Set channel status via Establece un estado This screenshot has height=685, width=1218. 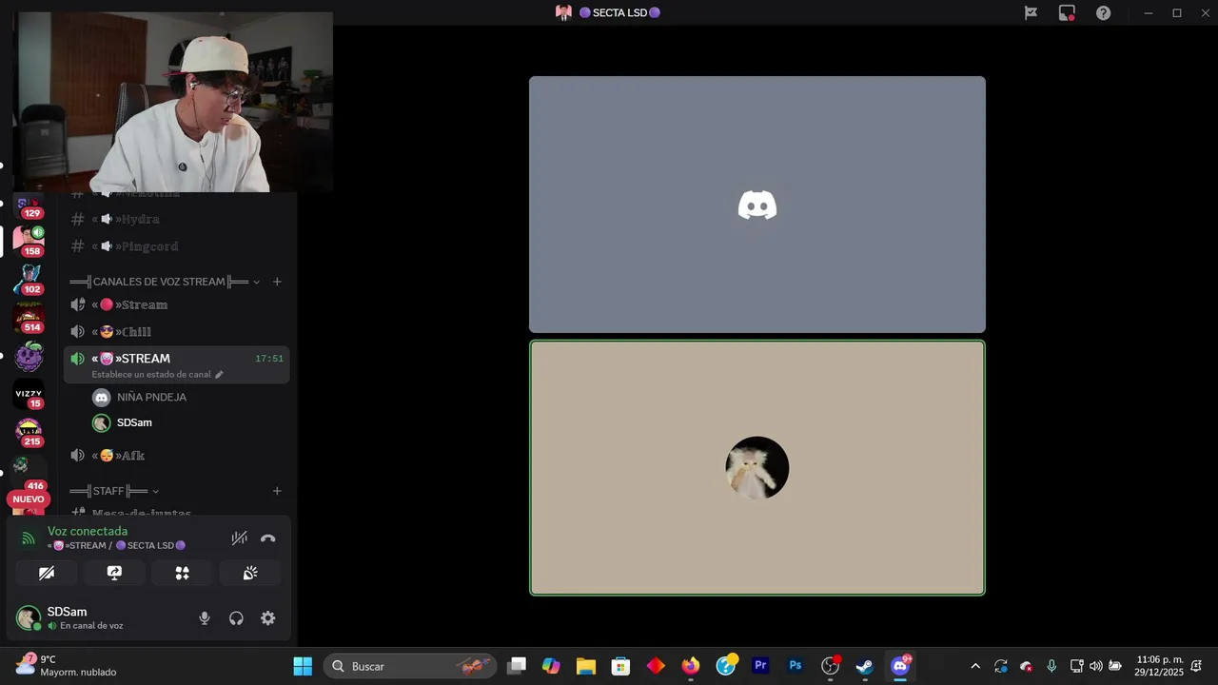(157, 375)
